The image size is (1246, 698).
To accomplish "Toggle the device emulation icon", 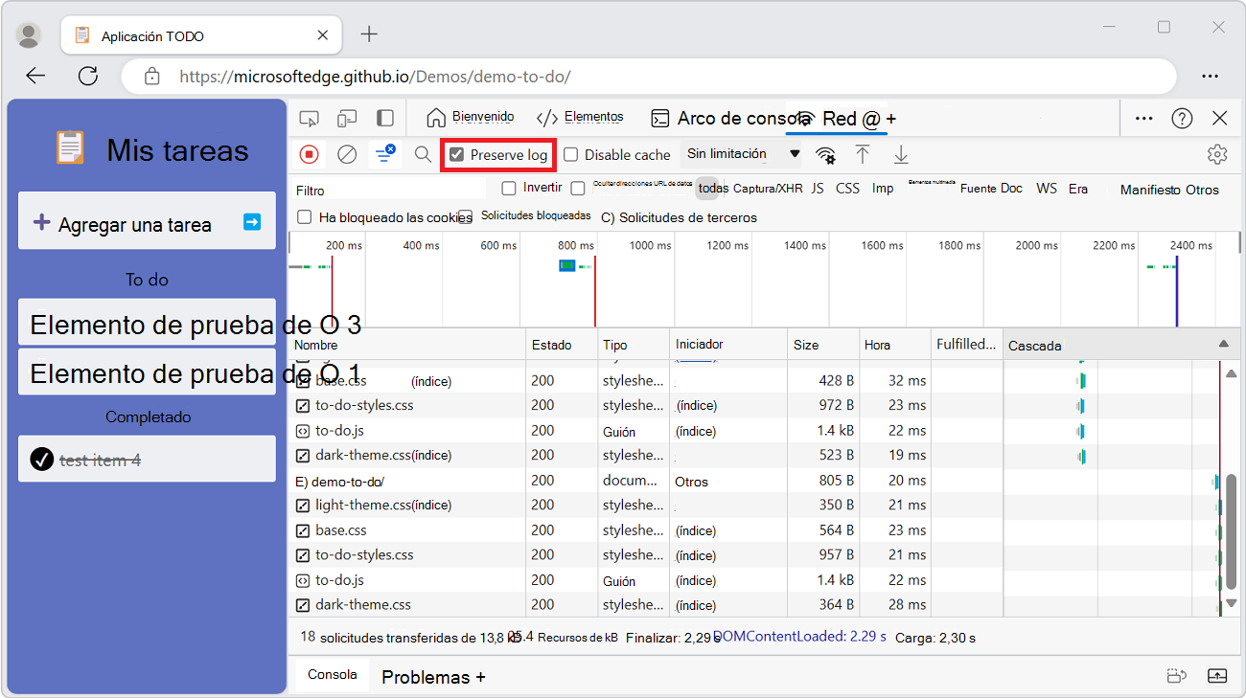I will coord(347,119).
